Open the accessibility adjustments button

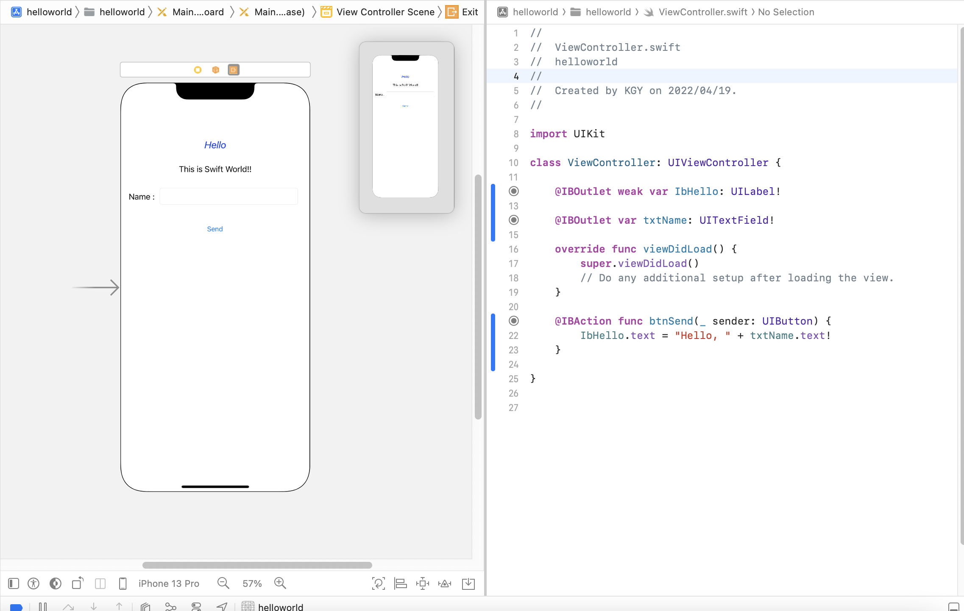point(33,583)
